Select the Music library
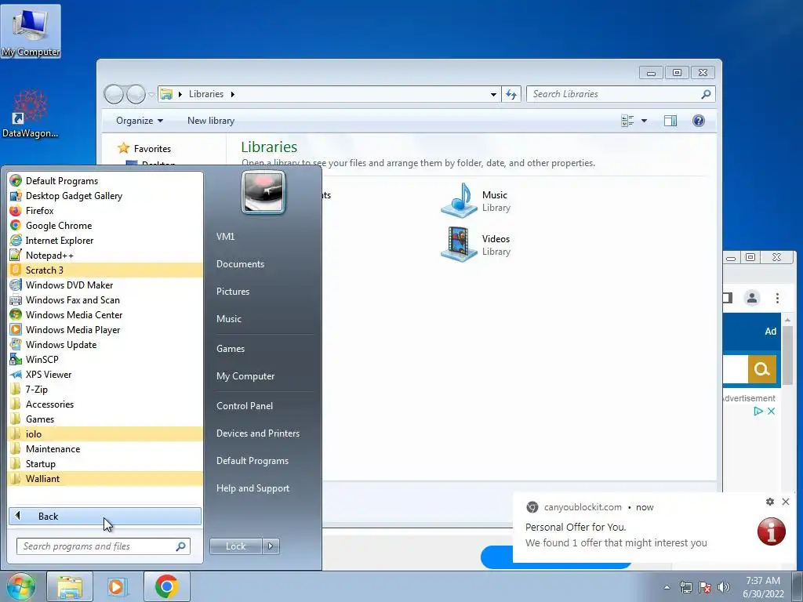The width and height of the screenshot is (803, 602). [476, 201]
